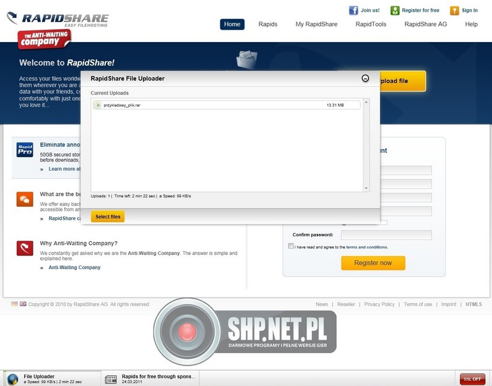Click the RapidShare logo
This screenshot has height=386, width=492.
(58, 19)
